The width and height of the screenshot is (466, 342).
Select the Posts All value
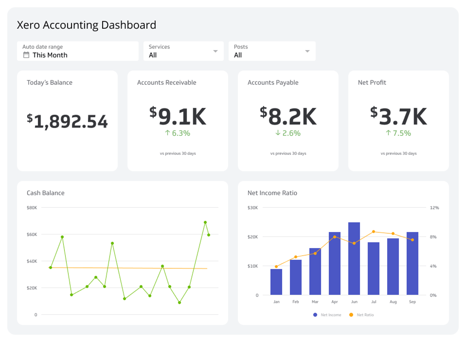coord(238,55)
